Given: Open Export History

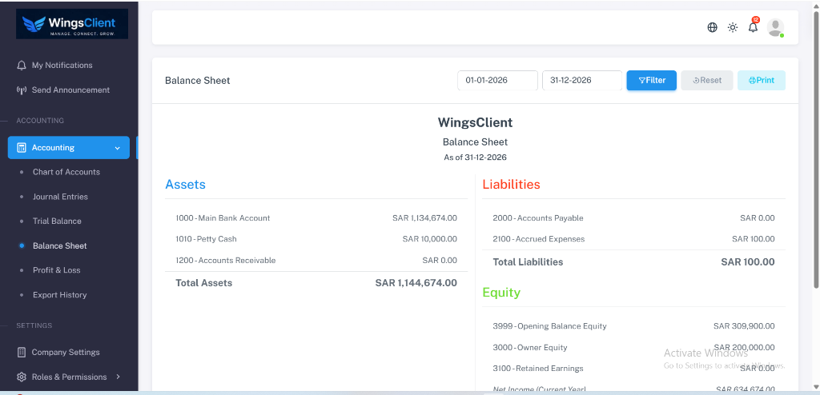Looking at the screenshot, I should 59,295.
